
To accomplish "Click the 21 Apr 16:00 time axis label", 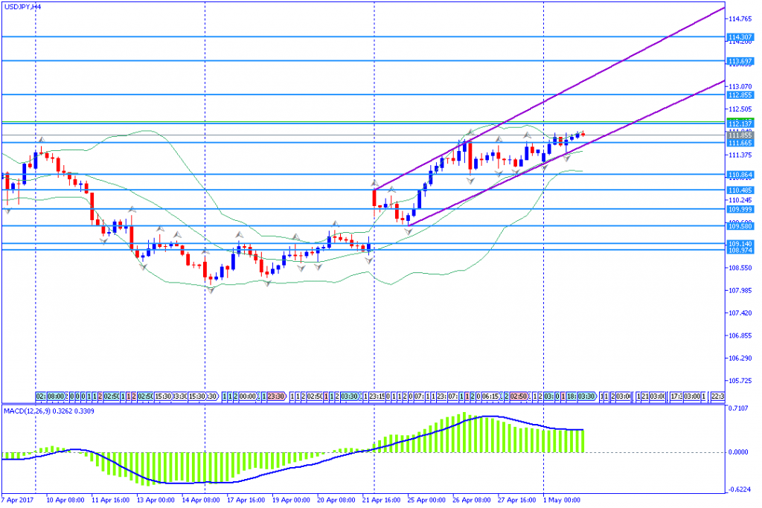I will (382, 500).
